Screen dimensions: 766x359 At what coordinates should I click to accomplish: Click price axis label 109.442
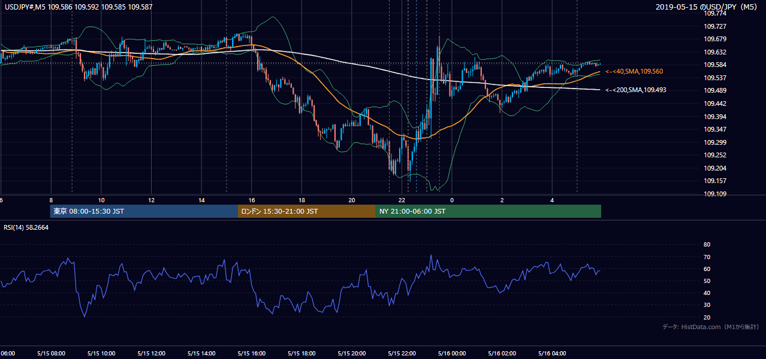pos(714,104)
